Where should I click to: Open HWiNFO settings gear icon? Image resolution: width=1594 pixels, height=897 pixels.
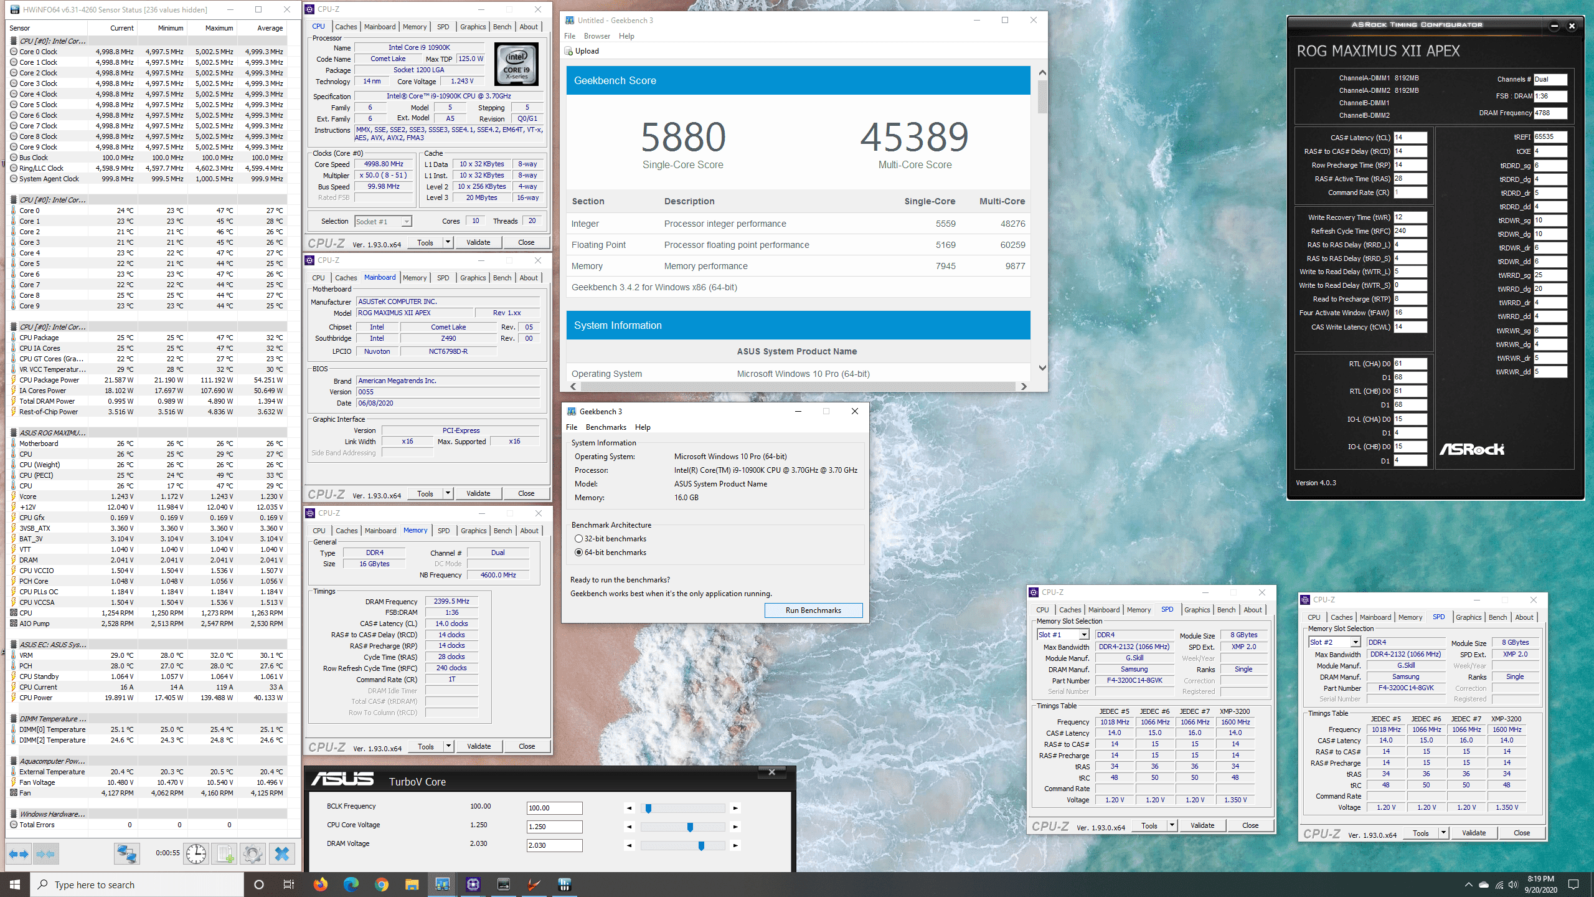253,854
